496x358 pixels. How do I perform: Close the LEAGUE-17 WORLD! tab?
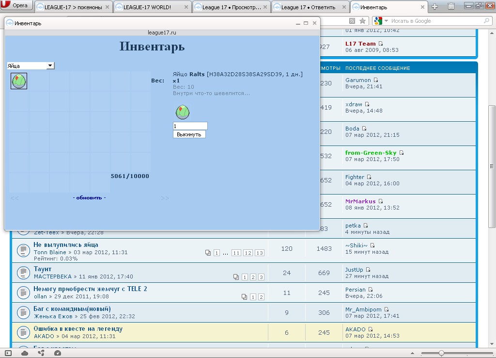pos(186,7)
